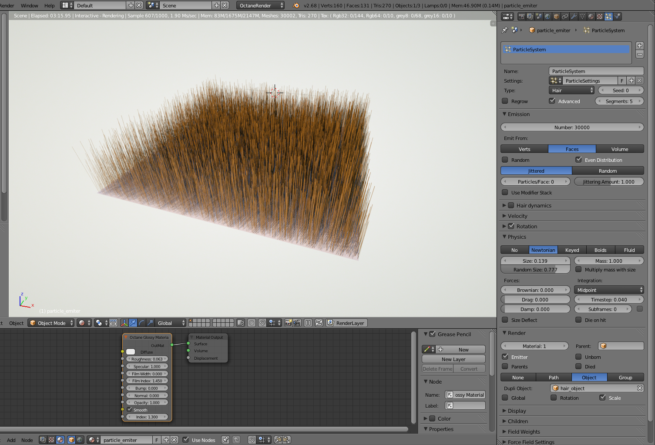
Task: Pin the properties context with pushpin icon
Action: [504, 30]
